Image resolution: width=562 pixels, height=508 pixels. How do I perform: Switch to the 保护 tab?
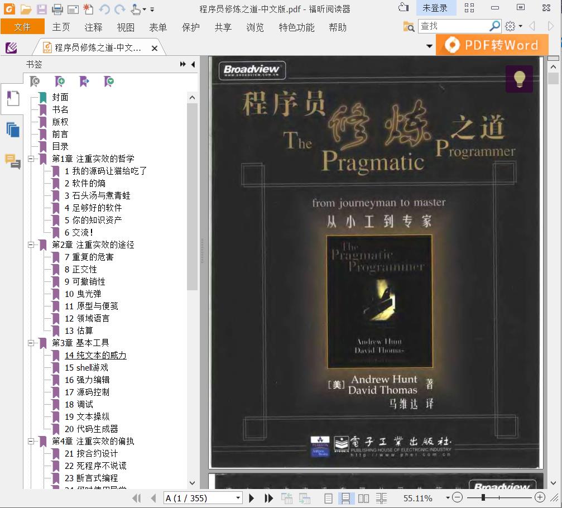coord(191,27)
